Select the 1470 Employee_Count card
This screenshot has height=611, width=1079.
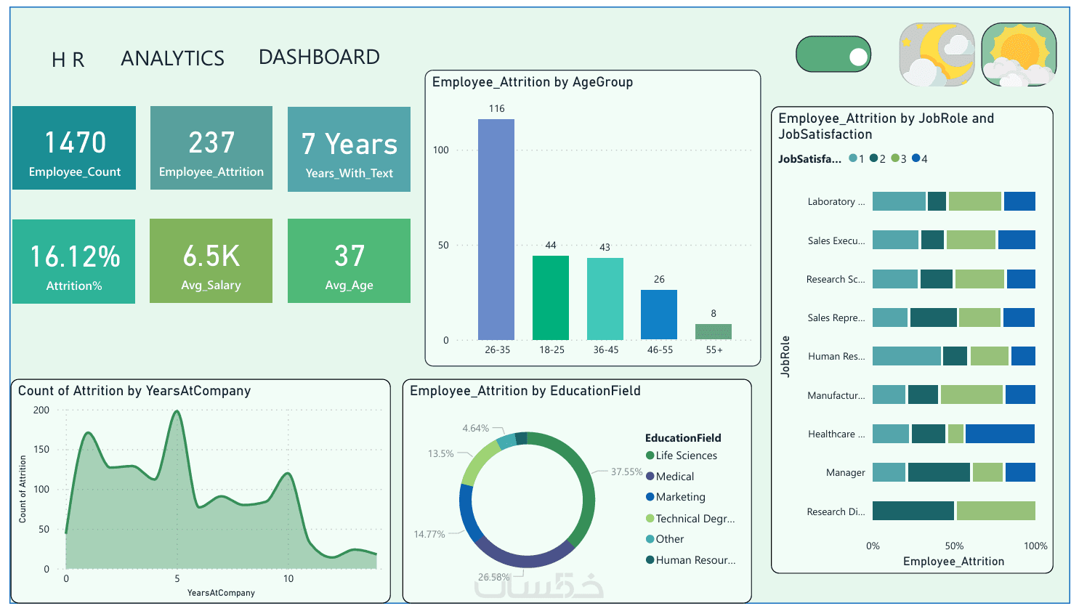74,148
